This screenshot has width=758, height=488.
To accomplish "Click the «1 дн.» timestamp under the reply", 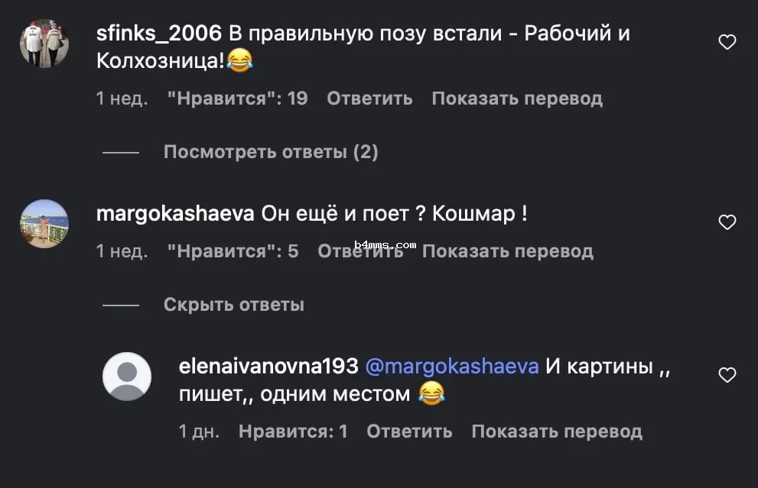I will coord(197,431).
